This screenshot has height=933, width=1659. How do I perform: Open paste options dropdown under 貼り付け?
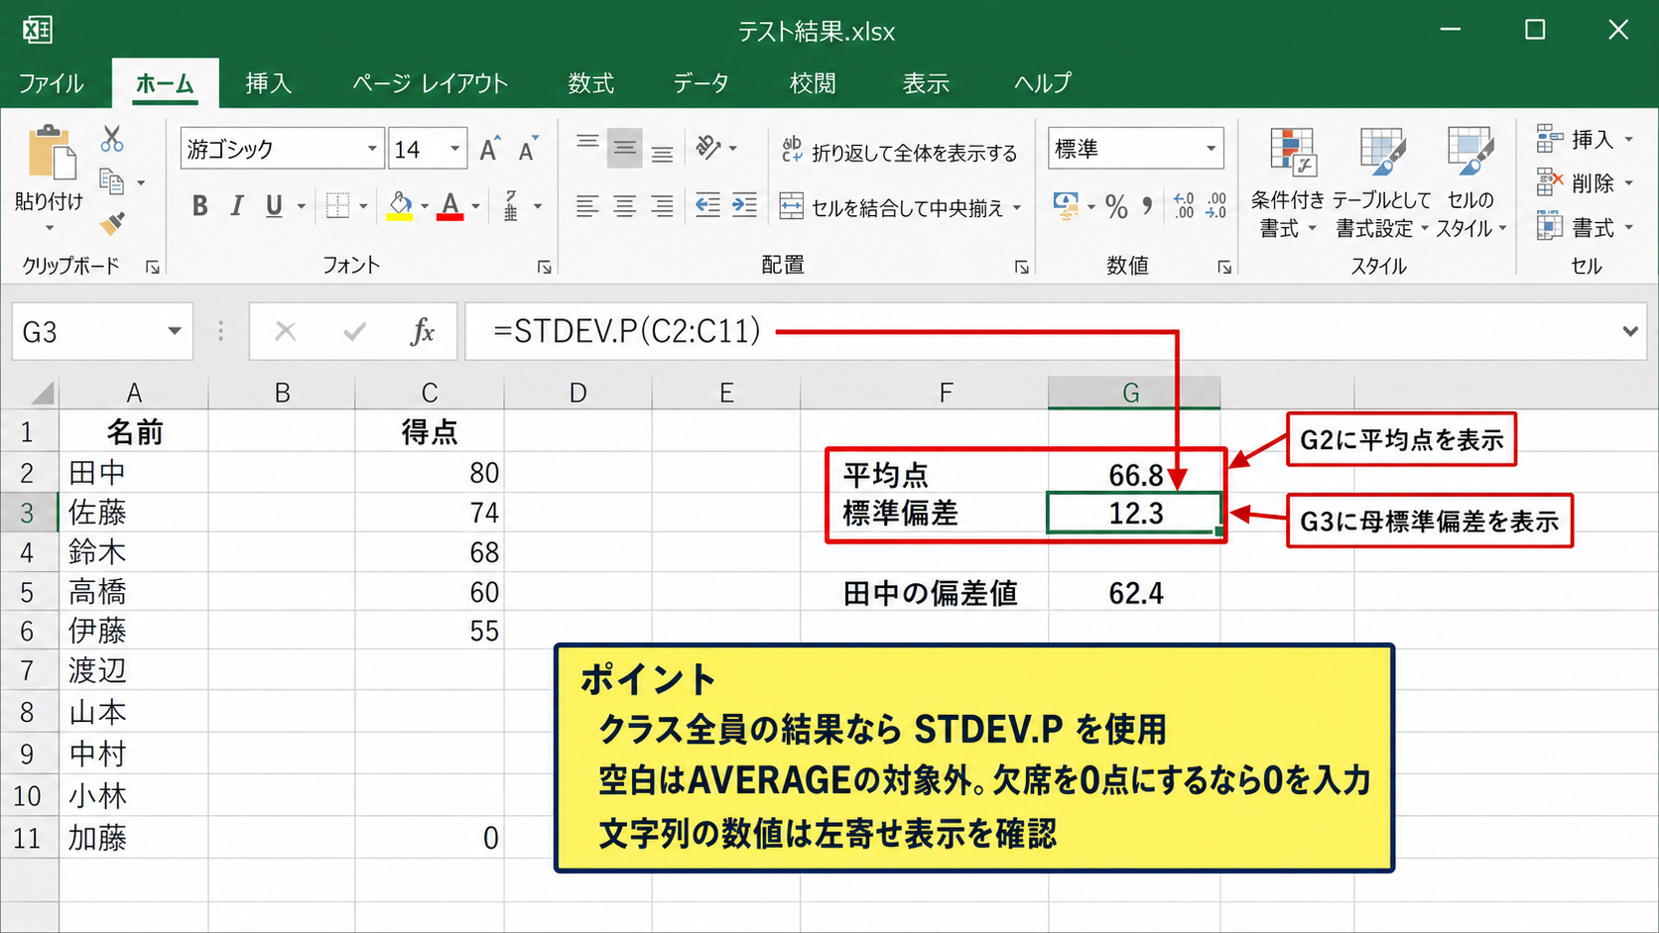tap(50, 229)
